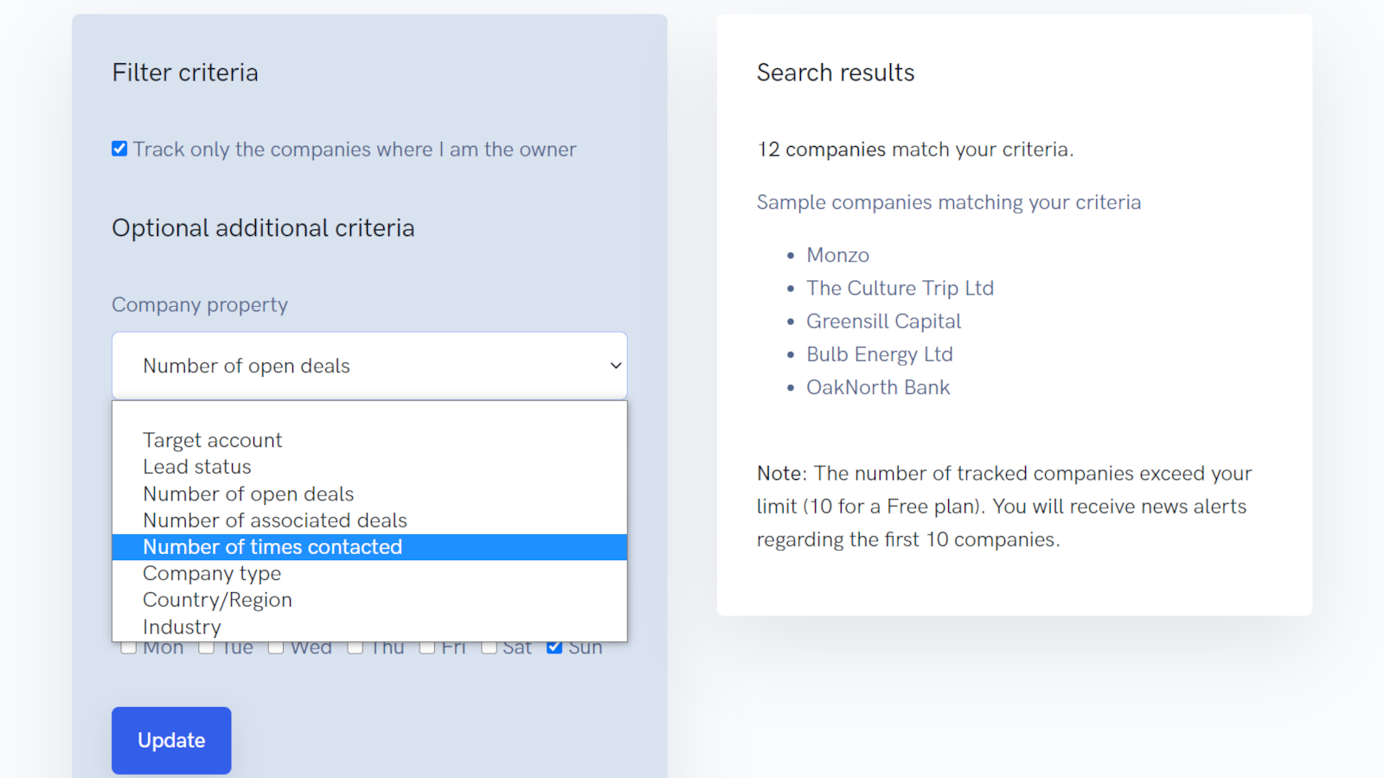Click the OakNorth Bank entry
Screen dimensions: 1384x778
pyautogui.click(x=878, y=387)
